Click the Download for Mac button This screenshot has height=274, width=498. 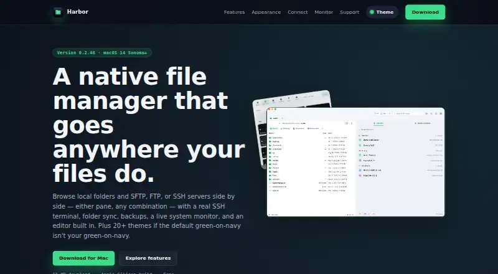click(83, 258)
